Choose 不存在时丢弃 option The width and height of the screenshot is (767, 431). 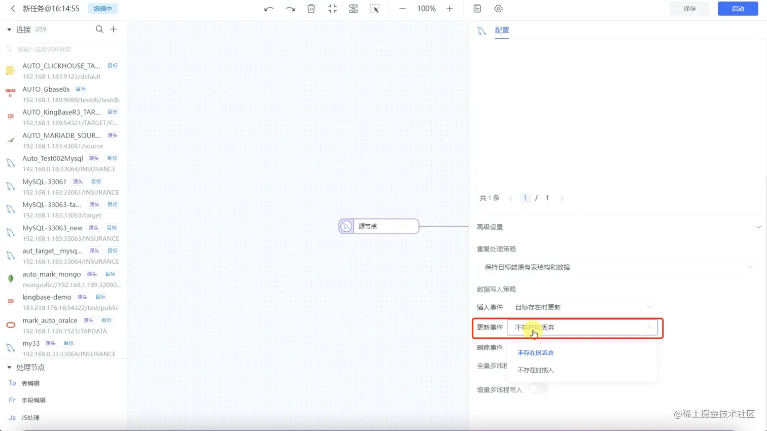coord(536,352)
